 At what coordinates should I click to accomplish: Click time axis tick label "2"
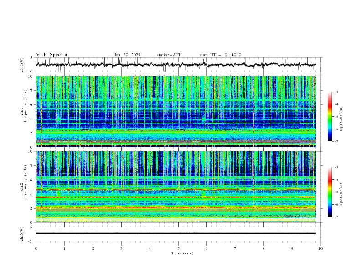point(93,248)
